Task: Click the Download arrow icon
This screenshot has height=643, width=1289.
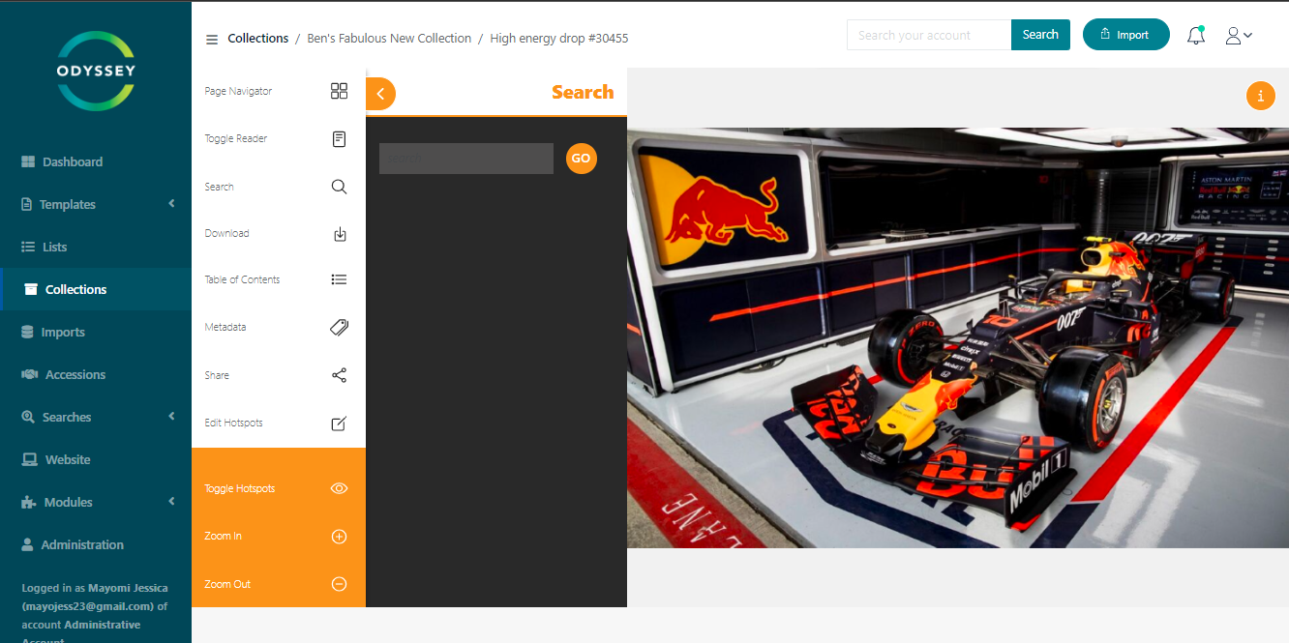Action: tap(340, 234)
